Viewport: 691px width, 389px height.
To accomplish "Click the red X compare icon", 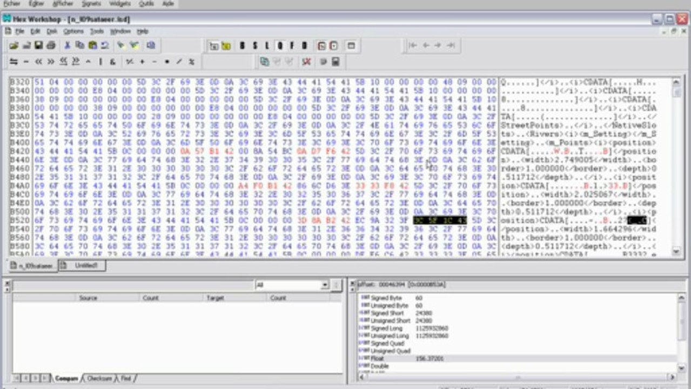I will click(x=306, y=62).
